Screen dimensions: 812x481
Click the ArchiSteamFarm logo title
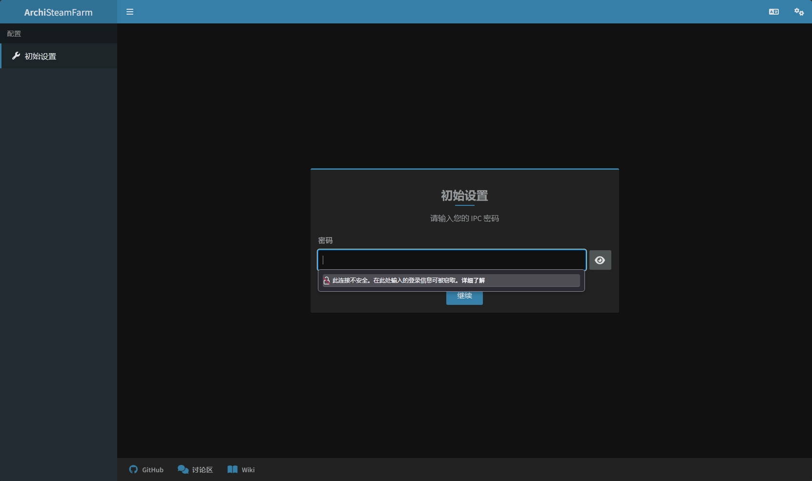point(58,12)
